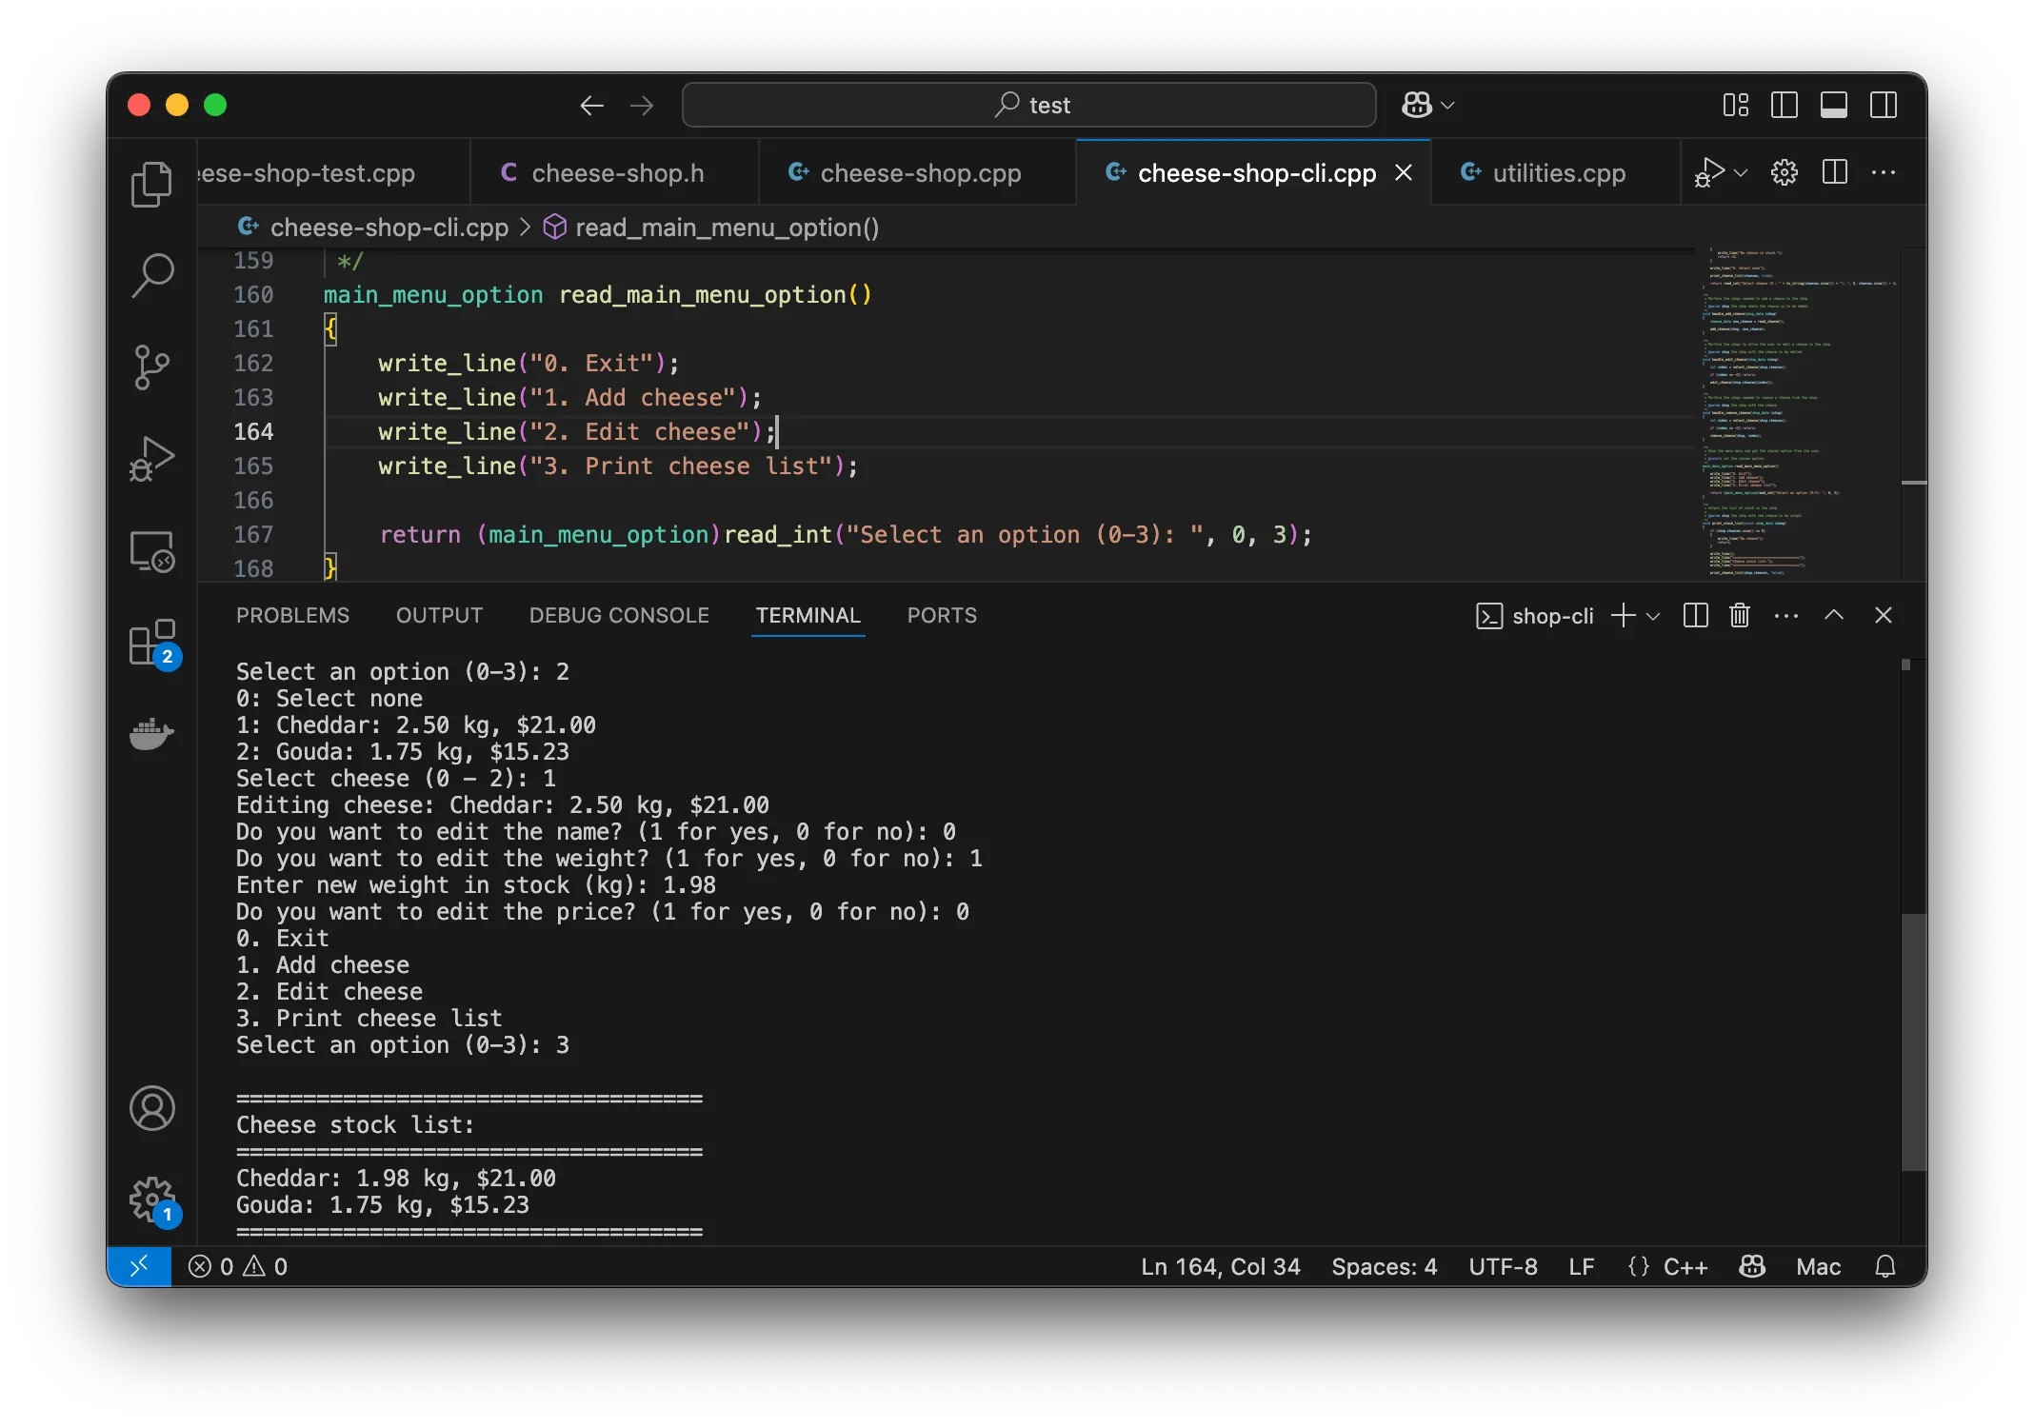Create a new terminal with plus
2034x1428 pixels.
point(1623,616)
